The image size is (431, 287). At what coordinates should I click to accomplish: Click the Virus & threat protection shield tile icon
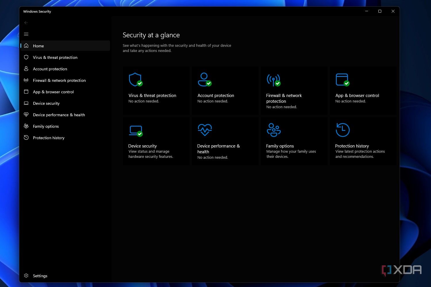[135, 79]
